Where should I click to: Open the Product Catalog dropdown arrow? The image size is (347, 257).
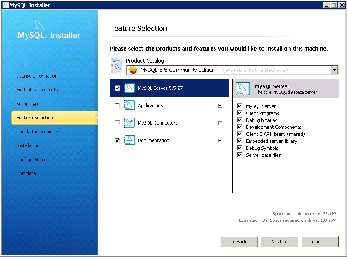335,70
